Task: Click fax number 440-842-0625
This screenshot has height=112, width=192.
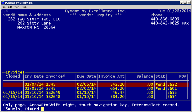Action: [165, 23]
